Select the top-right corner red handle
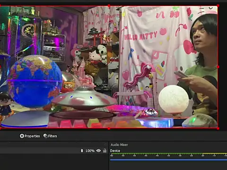Image resolution: width=227 pixels, height=170 pixels. pyautogui.click(x=218, y=6)
